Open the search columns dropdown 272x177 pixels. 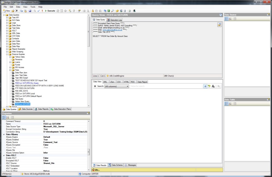pos(127,86)
